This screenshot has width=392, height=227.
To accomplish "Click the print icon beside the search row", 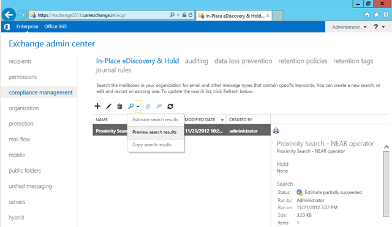I will [x=276, y=130].
